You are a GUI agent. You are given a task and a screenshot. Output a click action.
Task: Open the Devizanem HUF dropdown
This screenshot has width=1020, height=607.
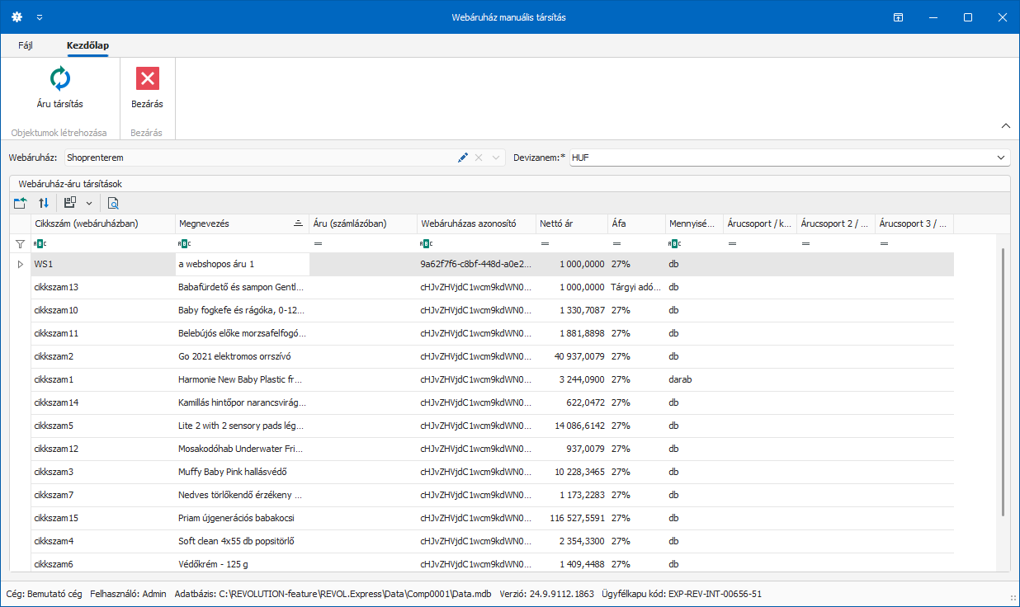click(x=1001, y=158)
